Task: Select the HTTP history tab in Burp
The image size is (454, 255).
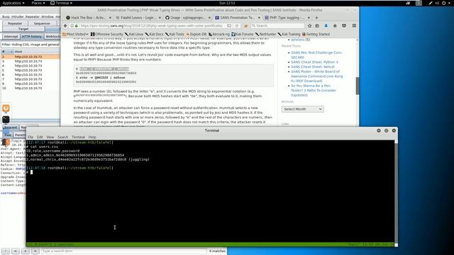Action: 31,36
